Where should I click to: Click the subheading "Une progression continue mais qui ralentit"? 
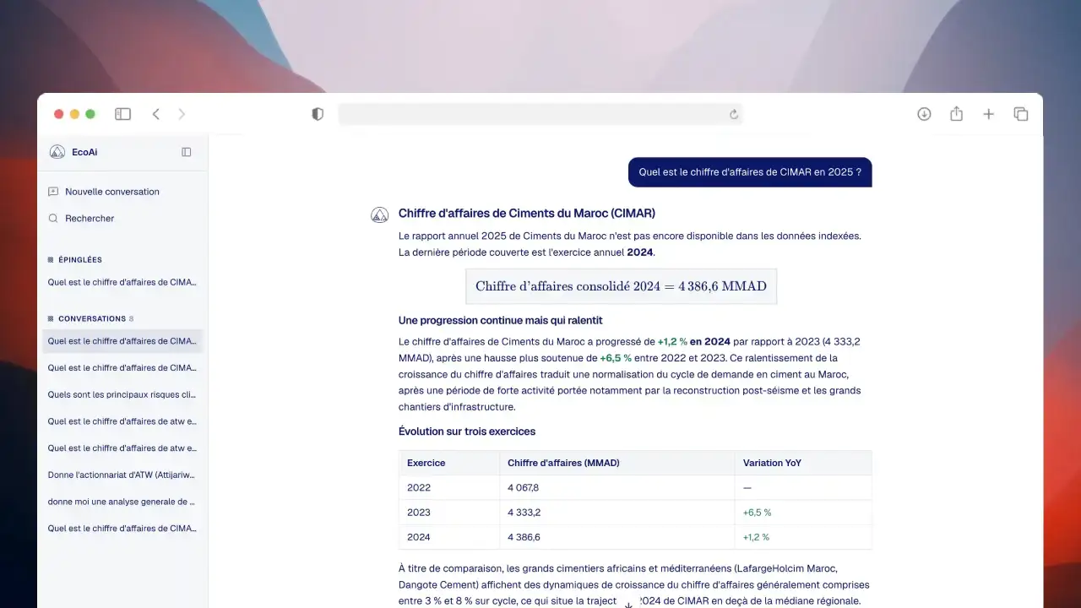click(501, 321)
